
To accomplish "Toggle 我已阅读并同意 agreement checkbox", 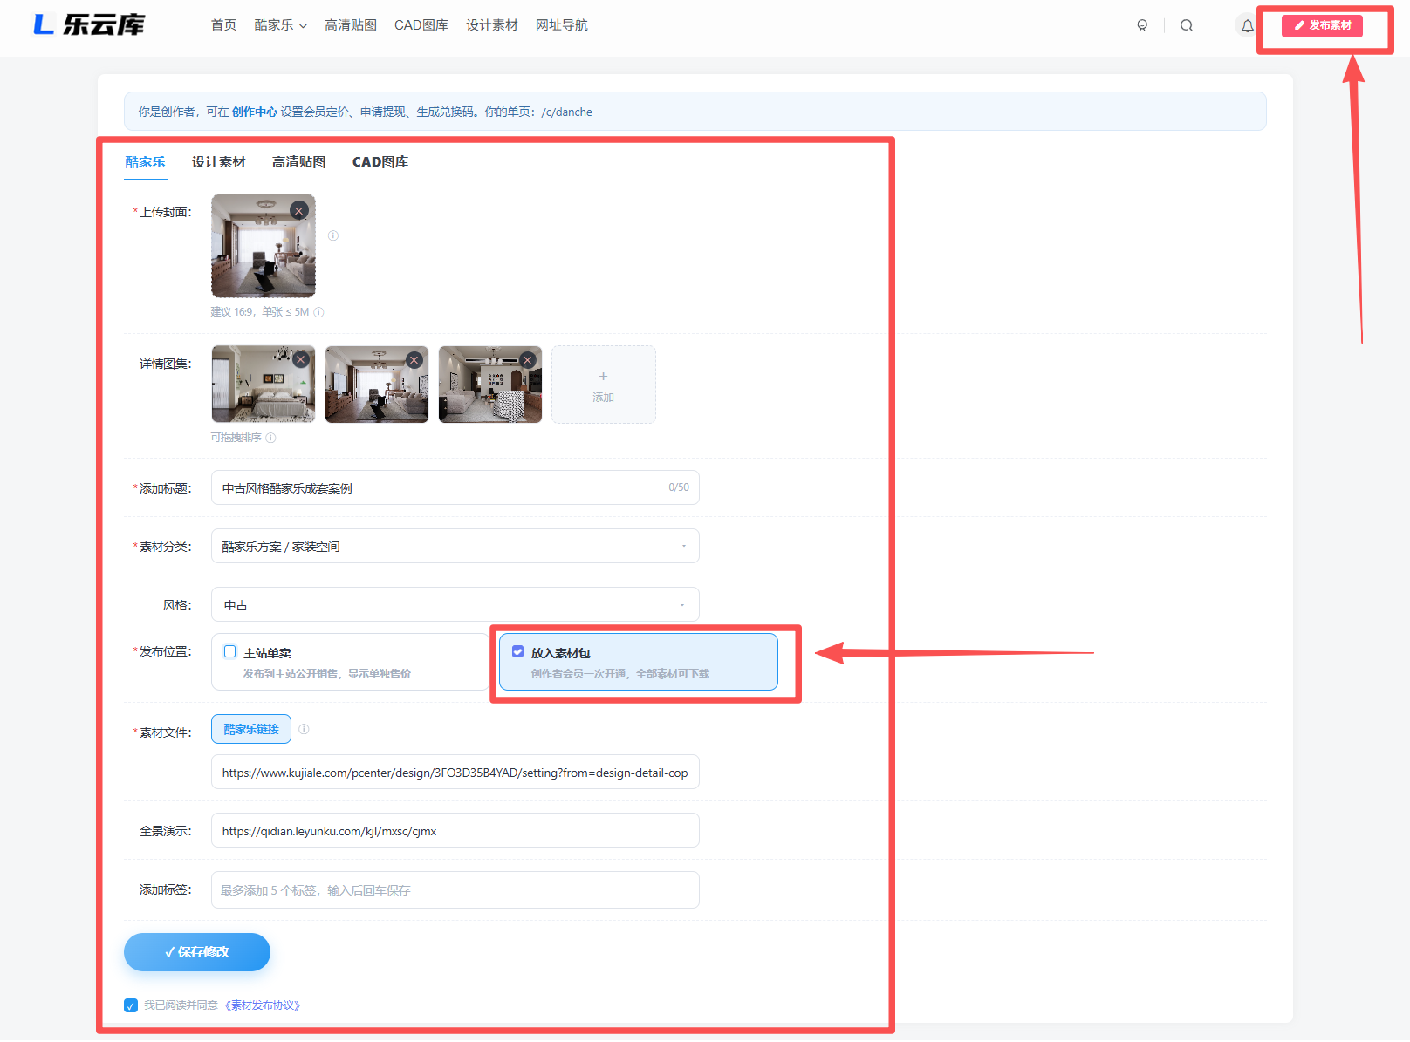I will (131, 1005).
